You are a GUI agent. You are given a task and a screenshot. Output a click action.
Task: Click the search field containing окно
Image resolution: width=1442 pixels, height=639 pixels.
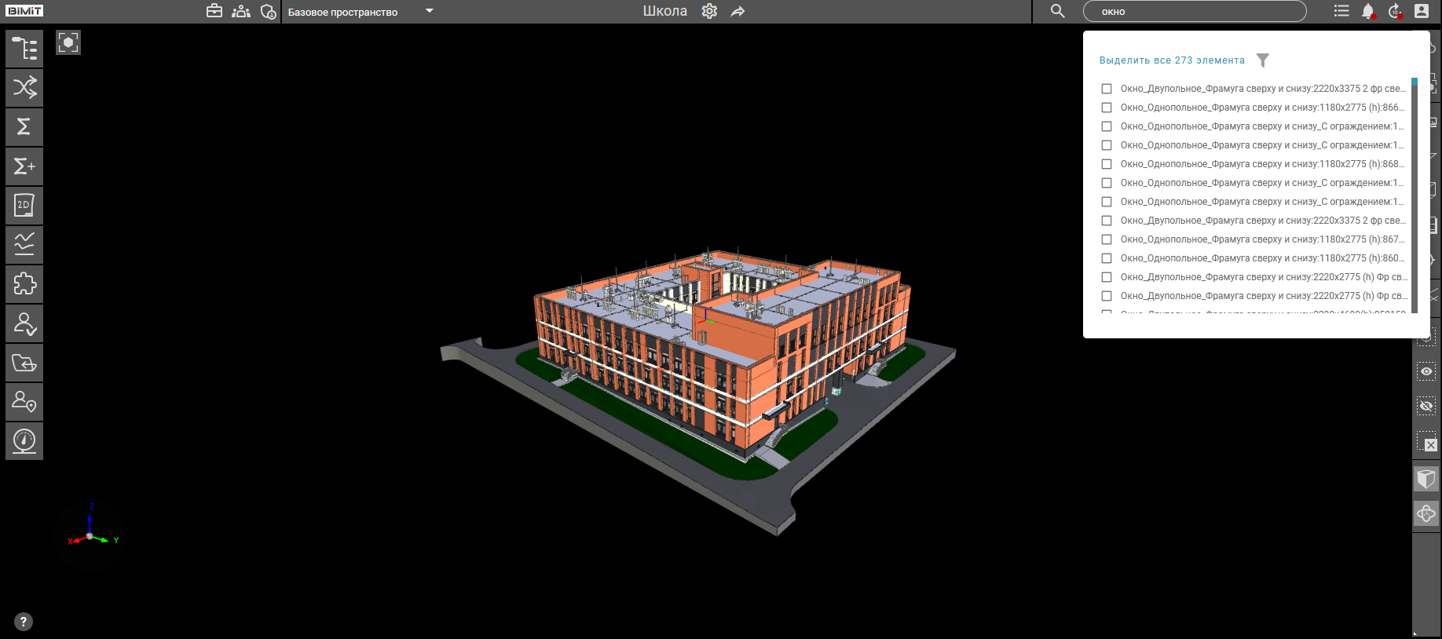[1194, 12]
